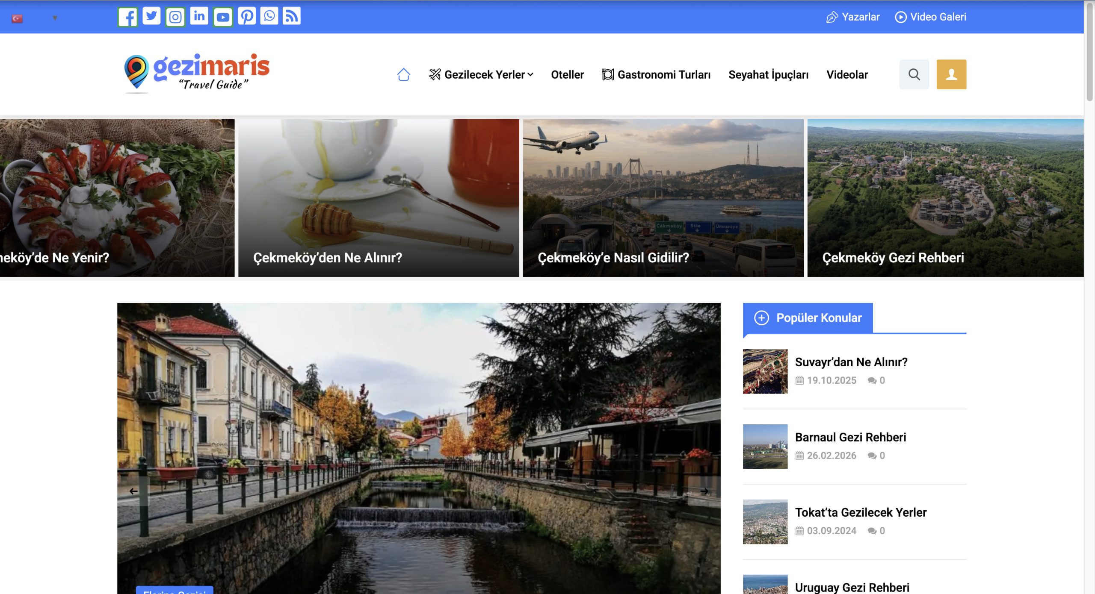Open the Oteller menu item
Image resolution: width=1095 pixels, height=594 pixels.
567,75
